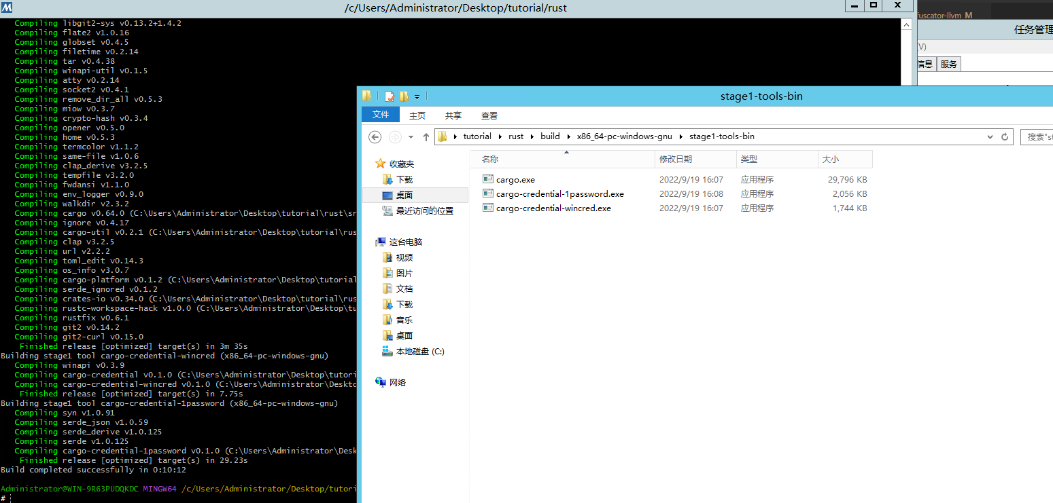Click the 视频 folder icon in sidebar
The image size is (1053, 503).
pyautogui.click(x=387, y=257)
